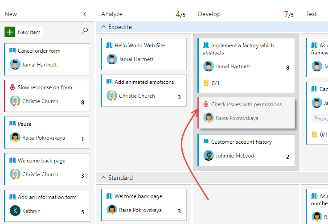Click Christie Church avatar on Add animated emoticons

(x=112, y=96)
